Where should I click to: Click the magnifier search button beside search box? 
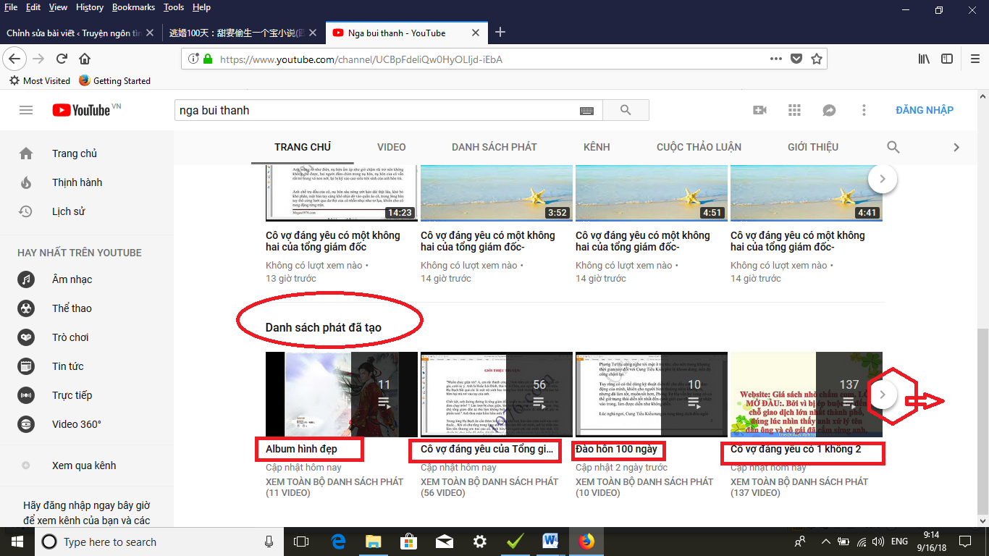coord(626,110)
